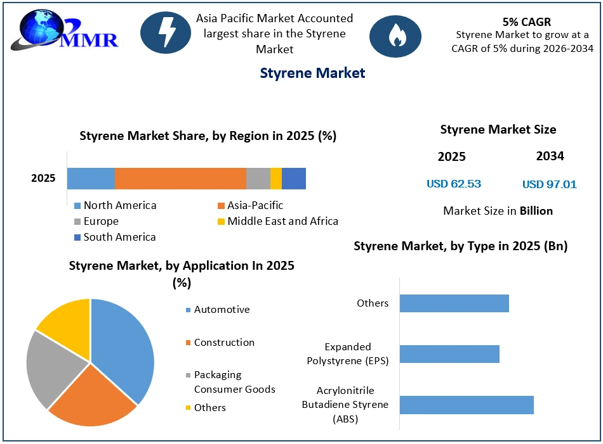Click the "Automotive" legend label
Viewport: 603px width, 444px height.
222,310
